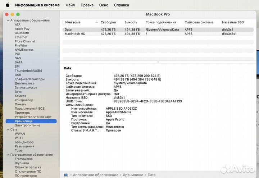Click Data in the path bar
The width and height of the screenshot is (259, 178).
151,175
